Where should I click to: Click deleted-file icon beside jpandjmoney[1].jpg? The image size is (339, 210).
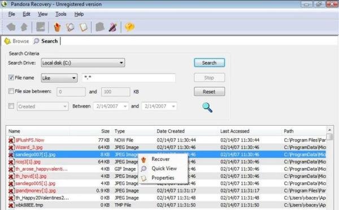(x=11, y=191)
